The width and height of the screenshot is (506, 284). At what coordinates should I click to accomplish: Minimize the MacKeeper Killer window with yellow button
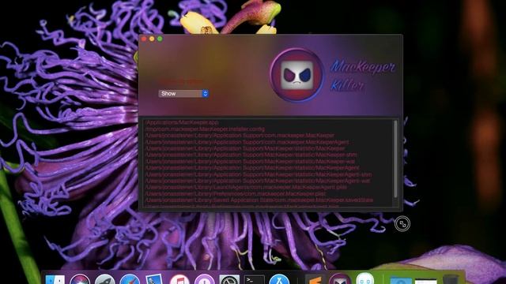(x=152, y=39)
